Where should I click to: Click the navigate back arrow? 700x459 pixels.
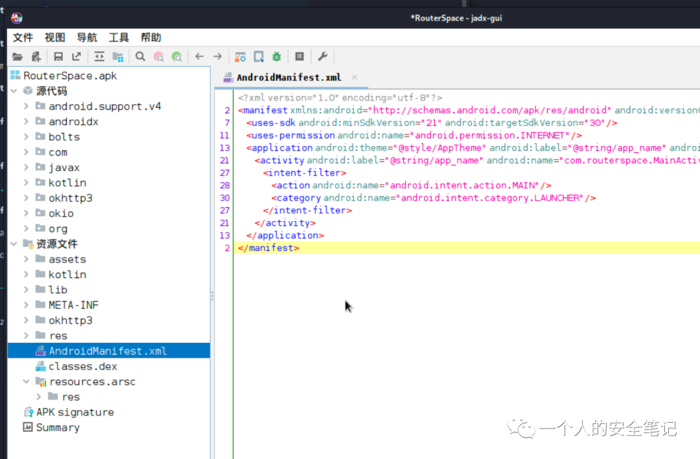pyautogui.click(x=199, y=56)
